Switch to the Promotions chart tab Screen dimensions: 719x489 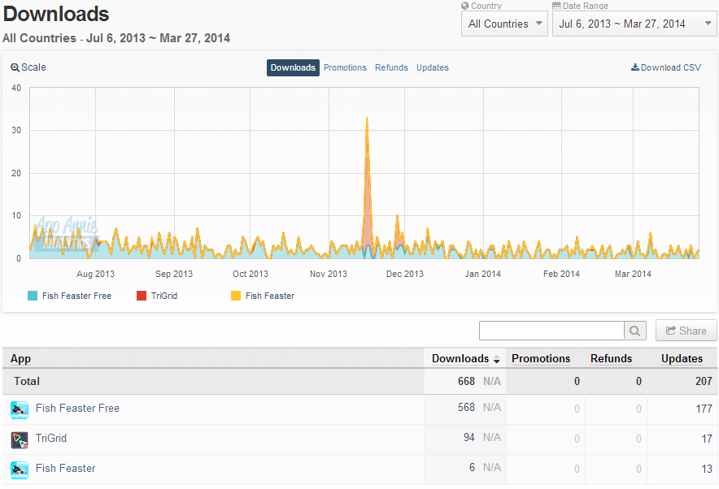point(346,67)
